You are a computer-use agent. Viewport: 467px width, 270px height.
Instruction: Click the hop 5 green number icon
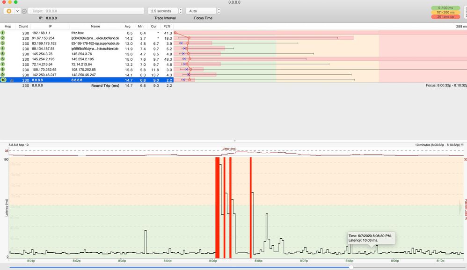point(3,54)
